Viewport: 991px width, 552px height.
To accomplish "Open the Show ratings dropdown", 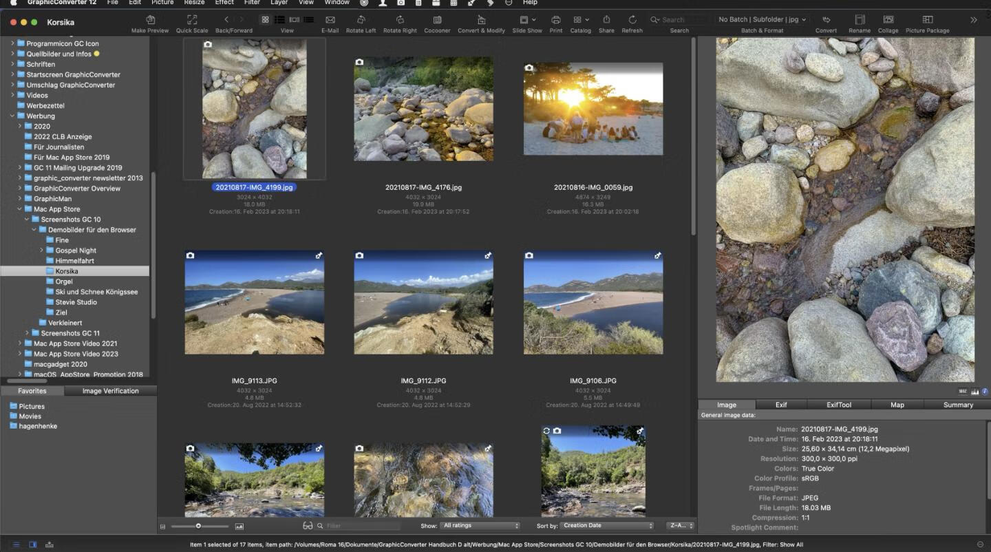I will 480,526.
